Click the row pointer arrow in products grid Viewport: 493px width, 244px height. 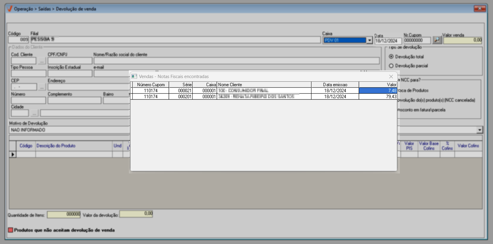point(13,154)
